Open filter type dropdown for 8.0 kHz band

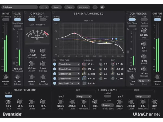pyautogui.click(x=69, y=79)
